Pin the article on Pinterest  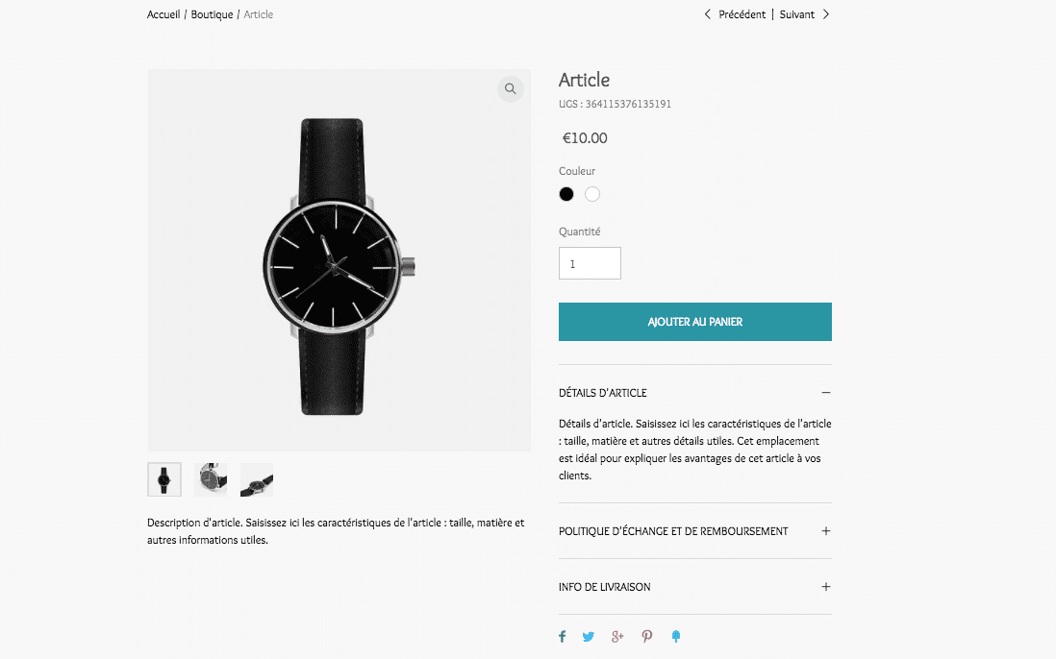click(x=647, y=636)
